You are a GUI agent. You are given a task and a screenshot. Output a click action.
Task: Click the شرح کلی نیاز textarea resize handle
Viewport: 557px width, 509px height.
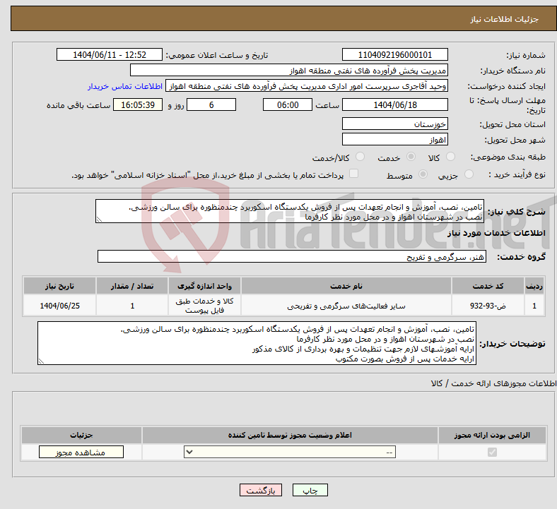99,220
